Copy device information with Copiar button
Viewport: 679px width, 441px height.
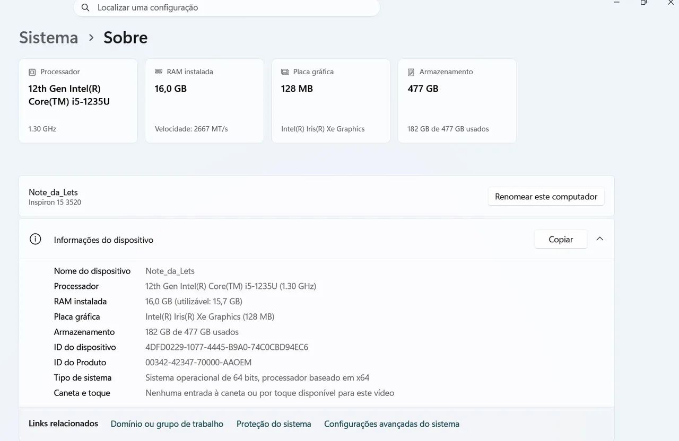tap(561, 239)
